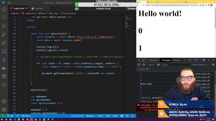This screenshot has height=121, width=216.
Task: Open the Docker whale view
Action: click(x=4, y=68)
